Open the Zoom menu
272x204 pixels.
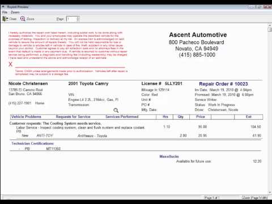pos(15,12)
